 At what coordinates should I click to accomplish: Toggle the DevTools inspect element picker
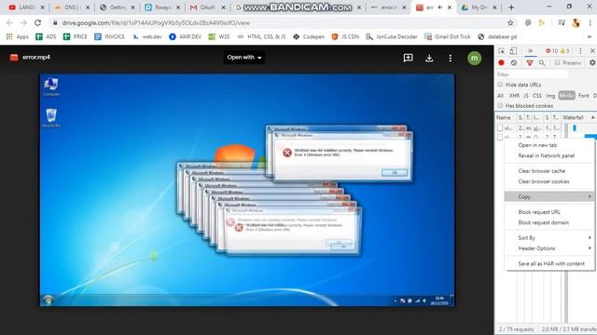502,51
